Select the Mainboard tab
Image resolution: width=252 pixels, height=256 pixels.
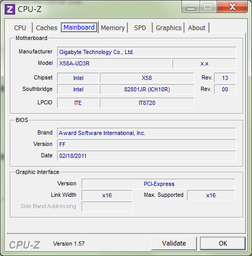pos(79,28)
